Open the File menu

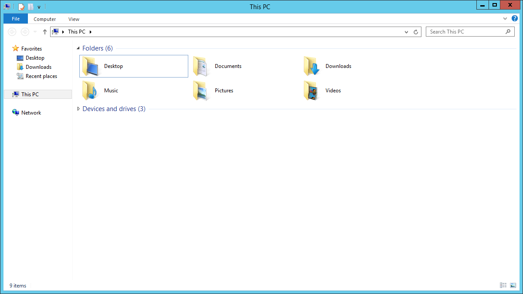tap(16, 19)
